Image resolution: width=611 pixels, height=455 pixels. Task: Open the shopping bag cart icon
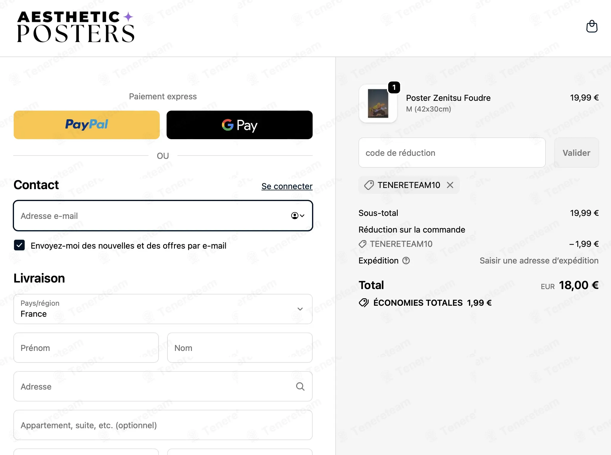(592, 26)
